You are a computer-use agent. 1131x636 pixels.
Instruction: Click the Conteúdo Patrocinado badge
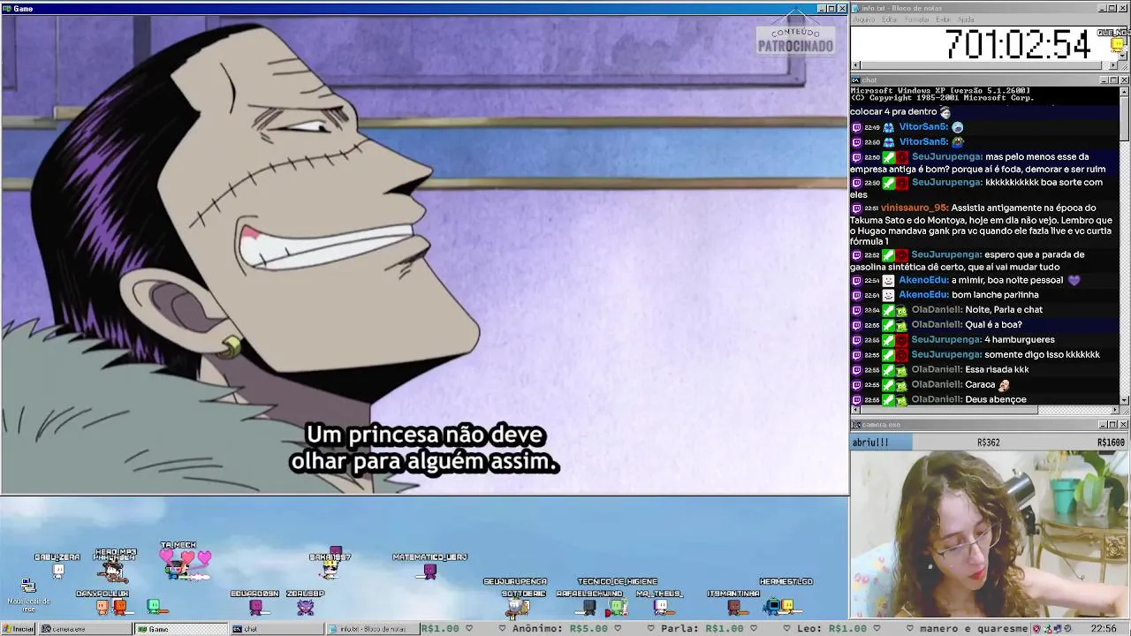pyautogui.click(x=795, y=38)
